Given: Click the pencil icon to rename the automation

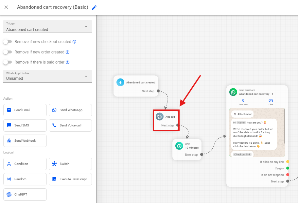Looking at the screenshot, I should point(94,7).
